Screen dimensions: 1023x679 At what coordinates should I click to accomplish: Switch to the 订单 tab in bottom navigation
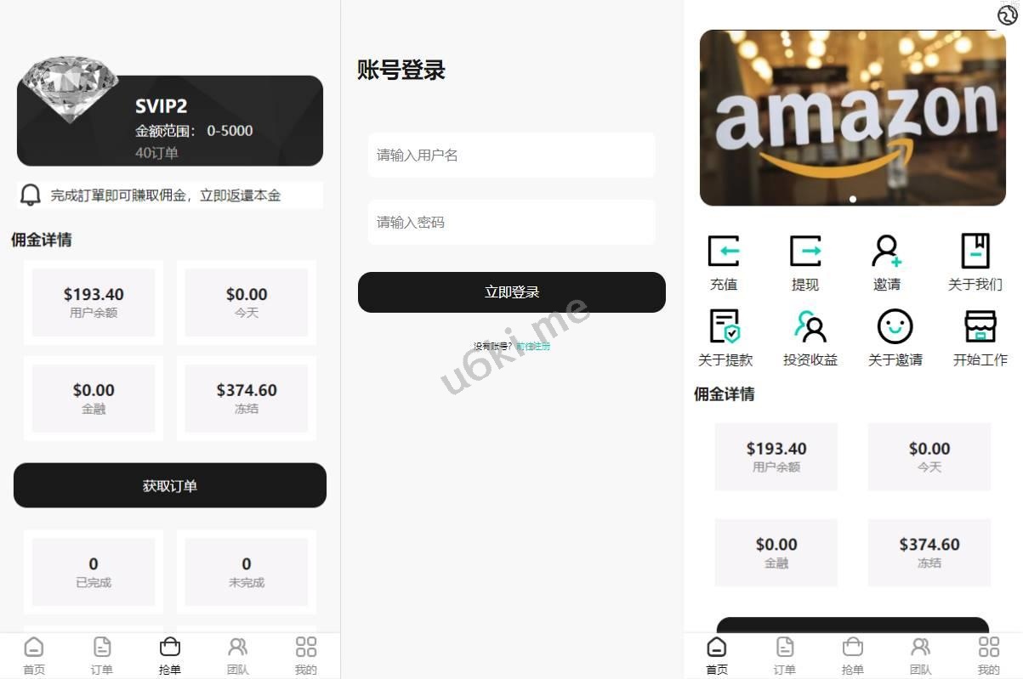click(101, 653)
